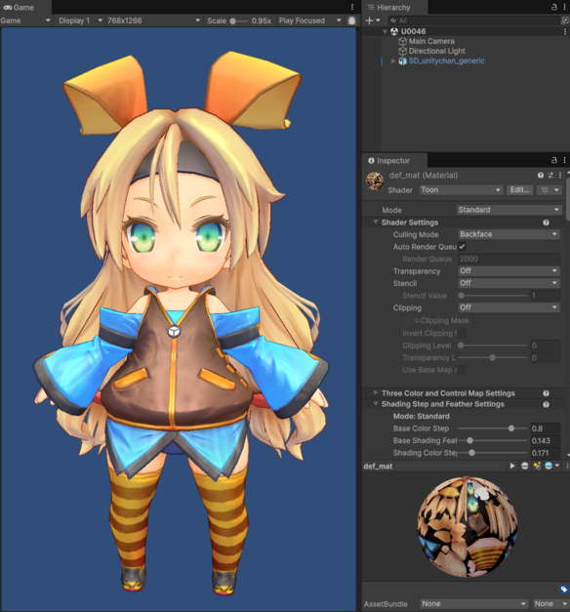The height and width of the screenshot is (612, 570).
Task: Open the Culling Mode Backface dropdown
Action: click(x=509, y=234)
